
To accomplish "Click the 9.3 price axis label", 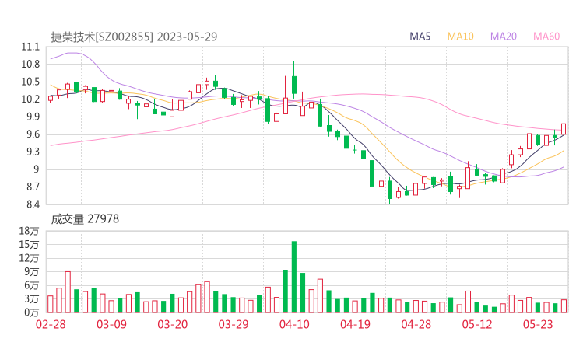I will click(x=33, y=152).
